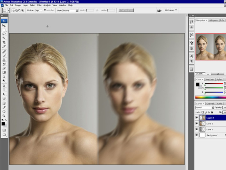Switch to the Histogram tab

coord(213,20)
